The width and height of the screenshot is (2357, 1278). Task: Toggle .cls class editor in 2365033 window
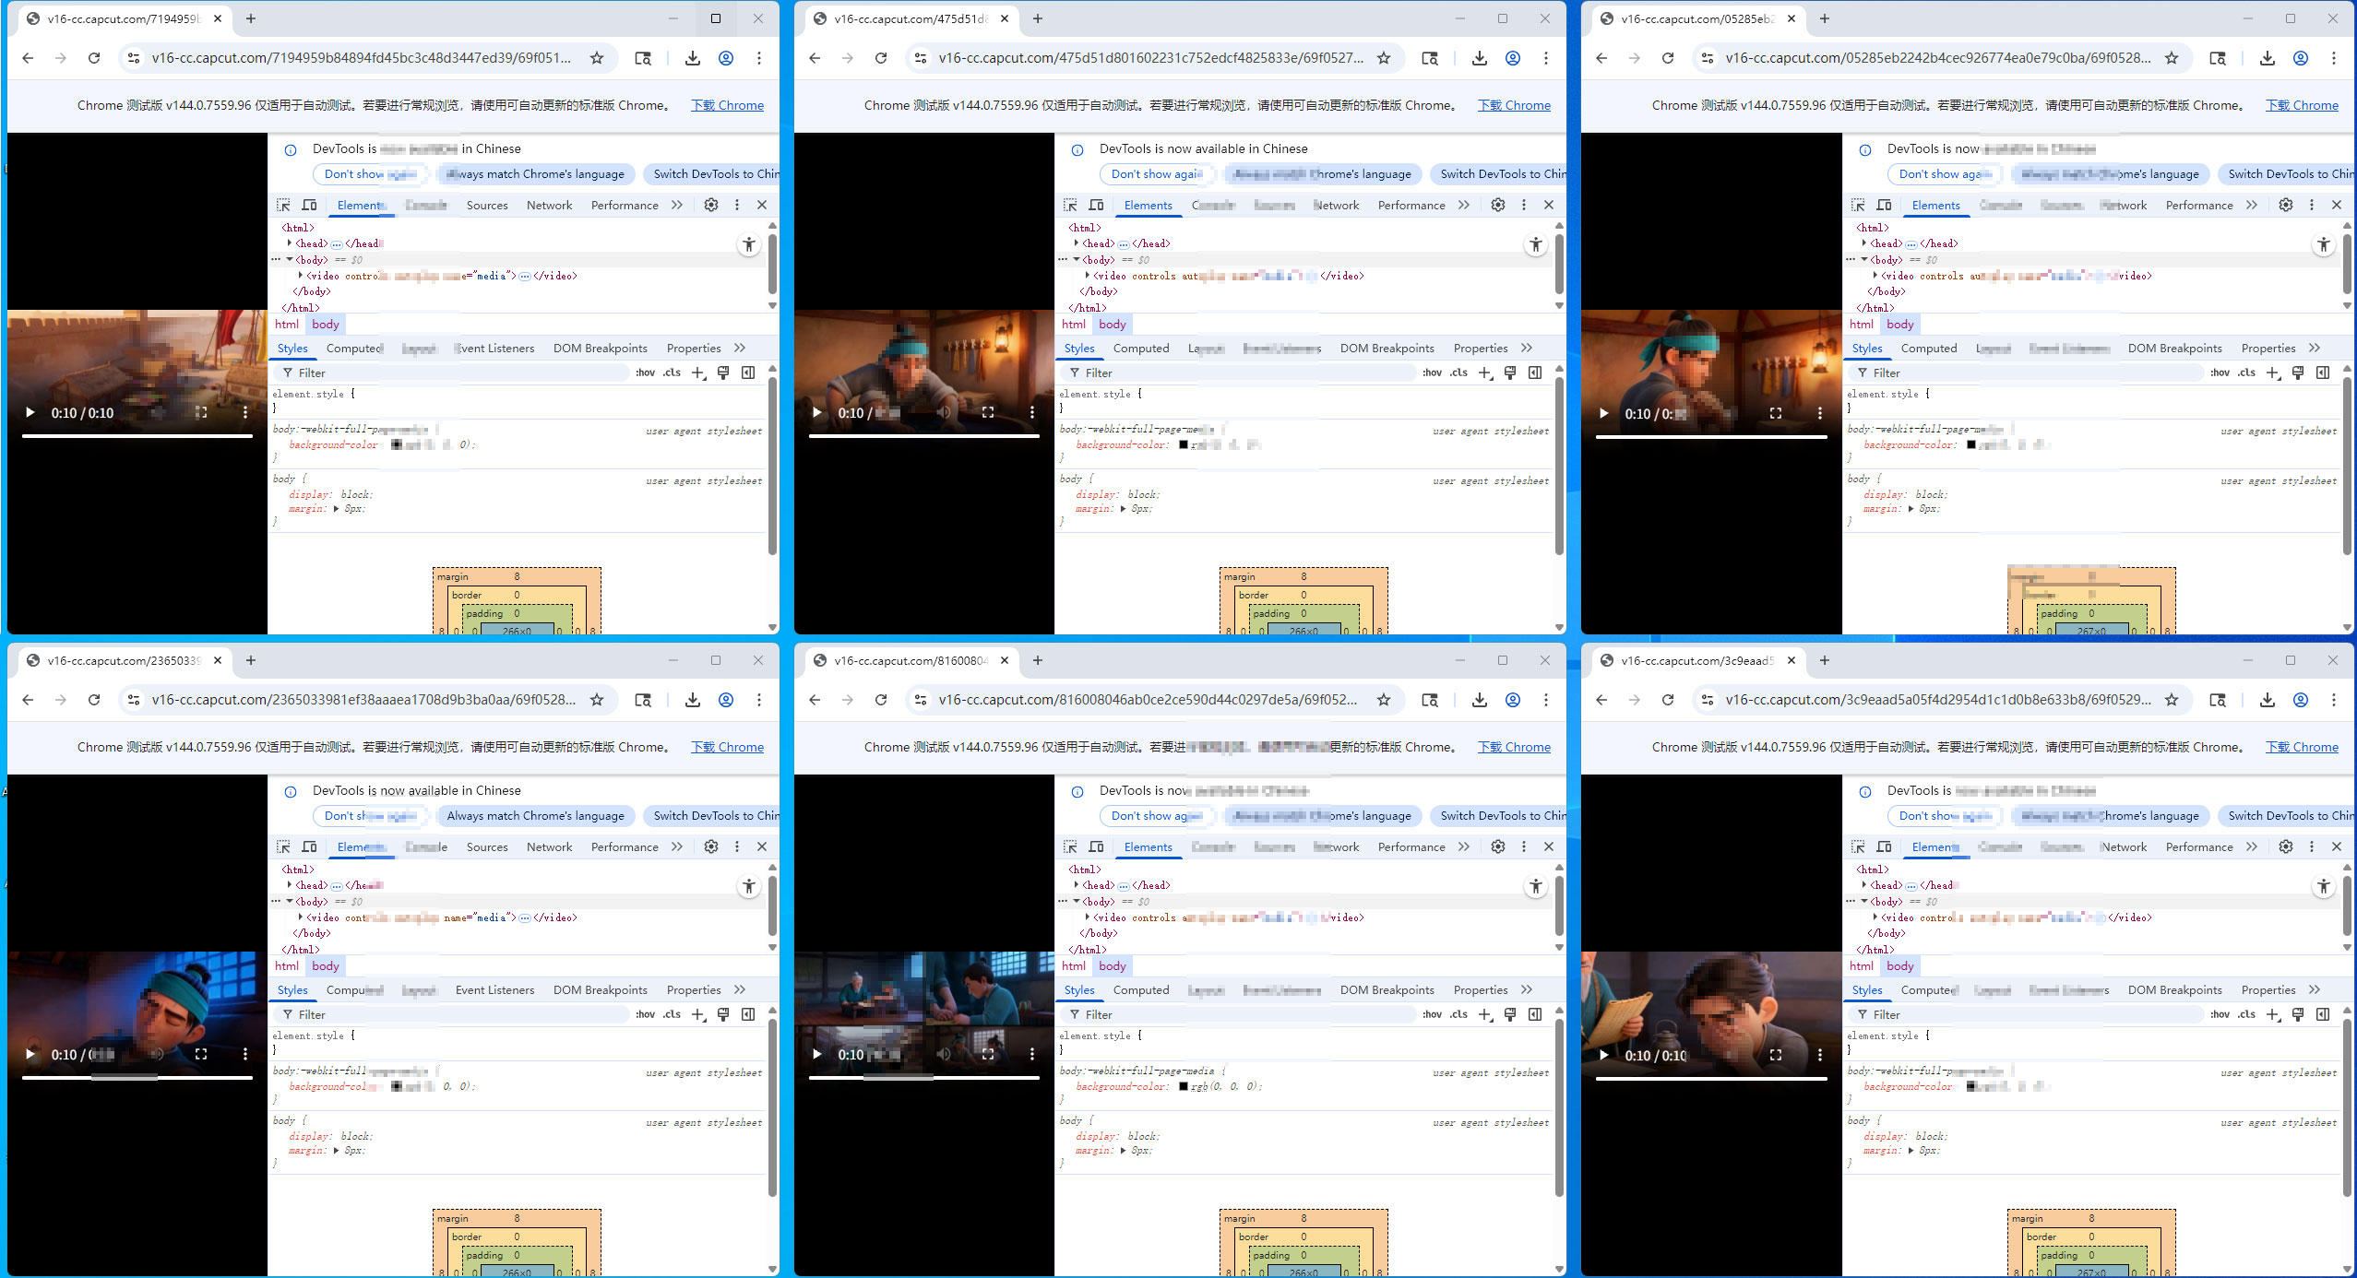click(672, 1014)
